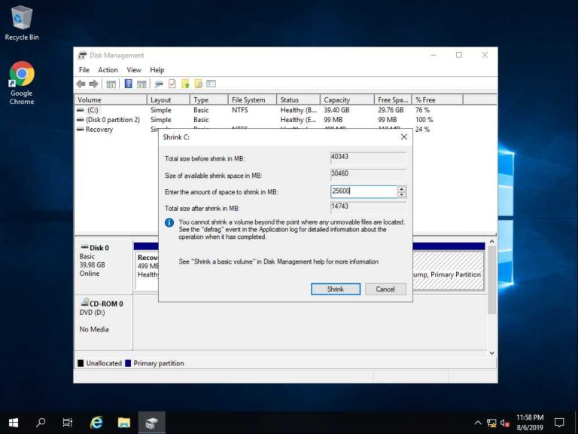
Task: Click the Back arrow in the toolbar
Action: tap(81, 84)
